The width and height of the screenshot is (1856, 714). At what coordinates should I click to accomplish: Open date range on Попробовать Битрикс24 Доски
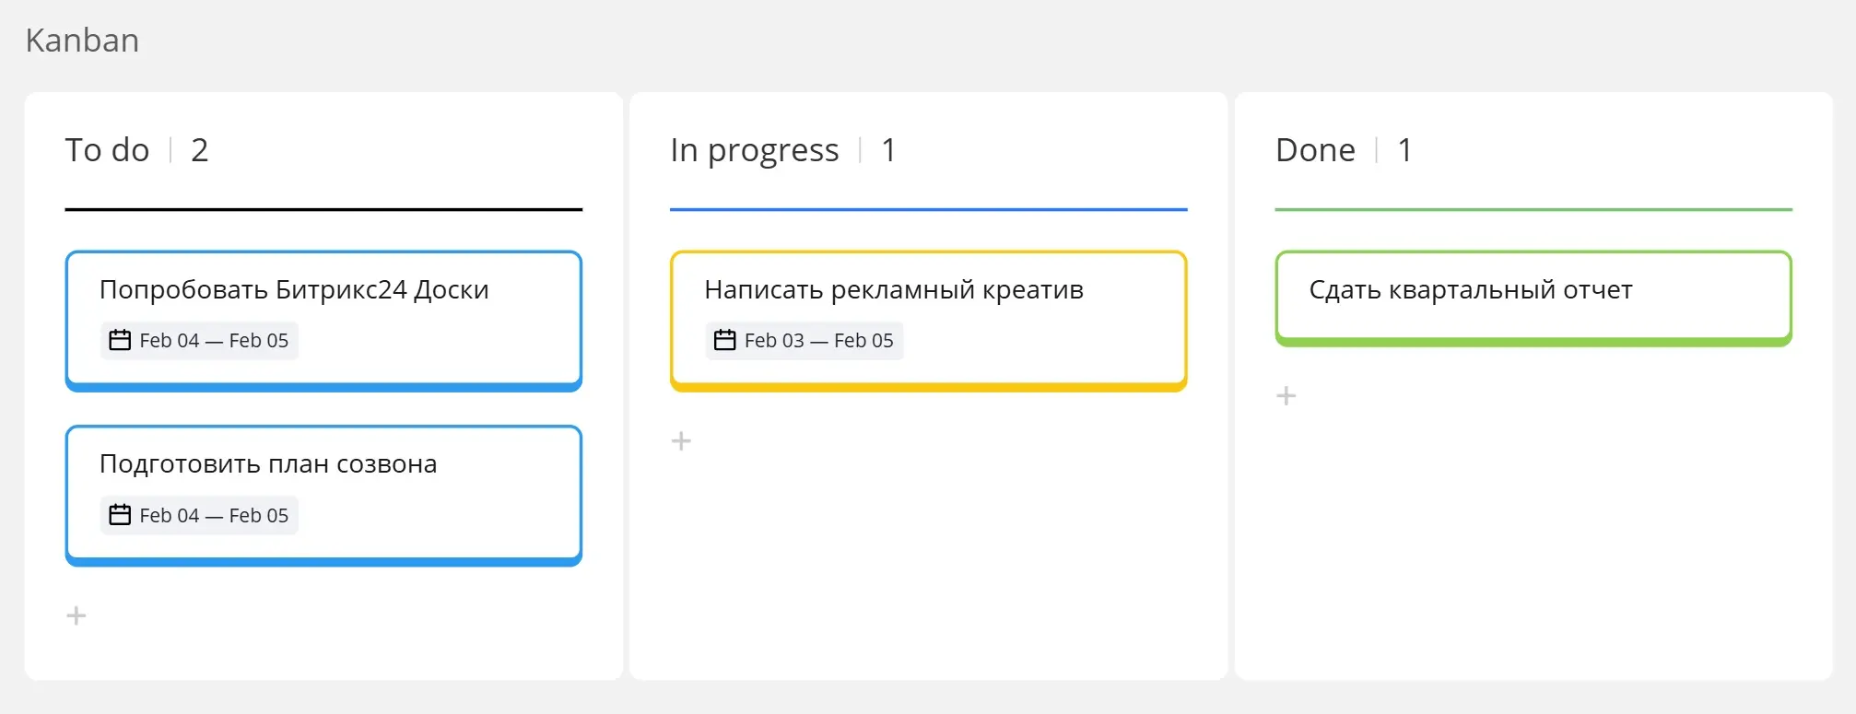click(199, 341)
